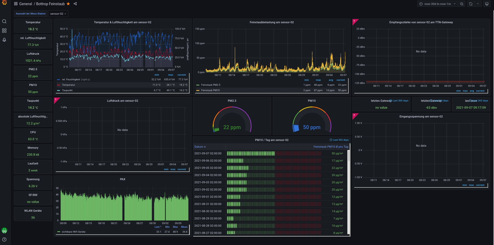
Task: Click the table row 2021-08-31 02:00:00
Action: pyautogui.click(x=270, y=204)
